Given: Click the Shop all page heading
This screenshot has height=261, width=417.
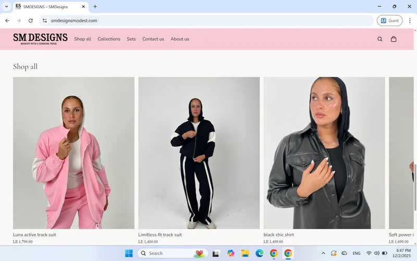Looking at the screenshot, I should click(x=25, y=67).
